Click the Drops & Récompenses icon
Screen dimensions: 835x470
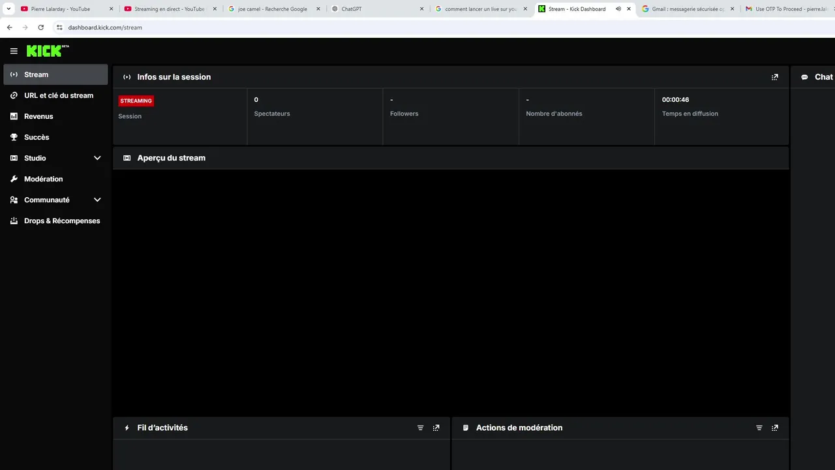pyautogui.click(x=14, y=221)
